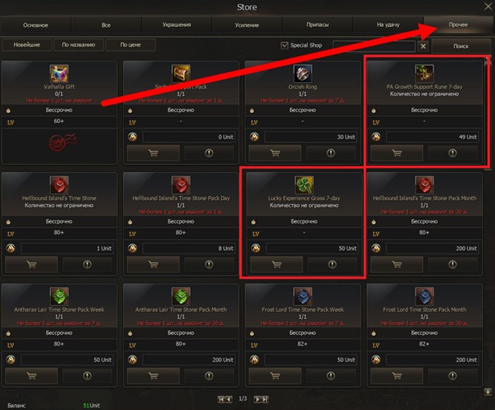Viewport: 495px width, 410px height.
Task: Sort items with По цене button
Action: [x=130, y=45]
